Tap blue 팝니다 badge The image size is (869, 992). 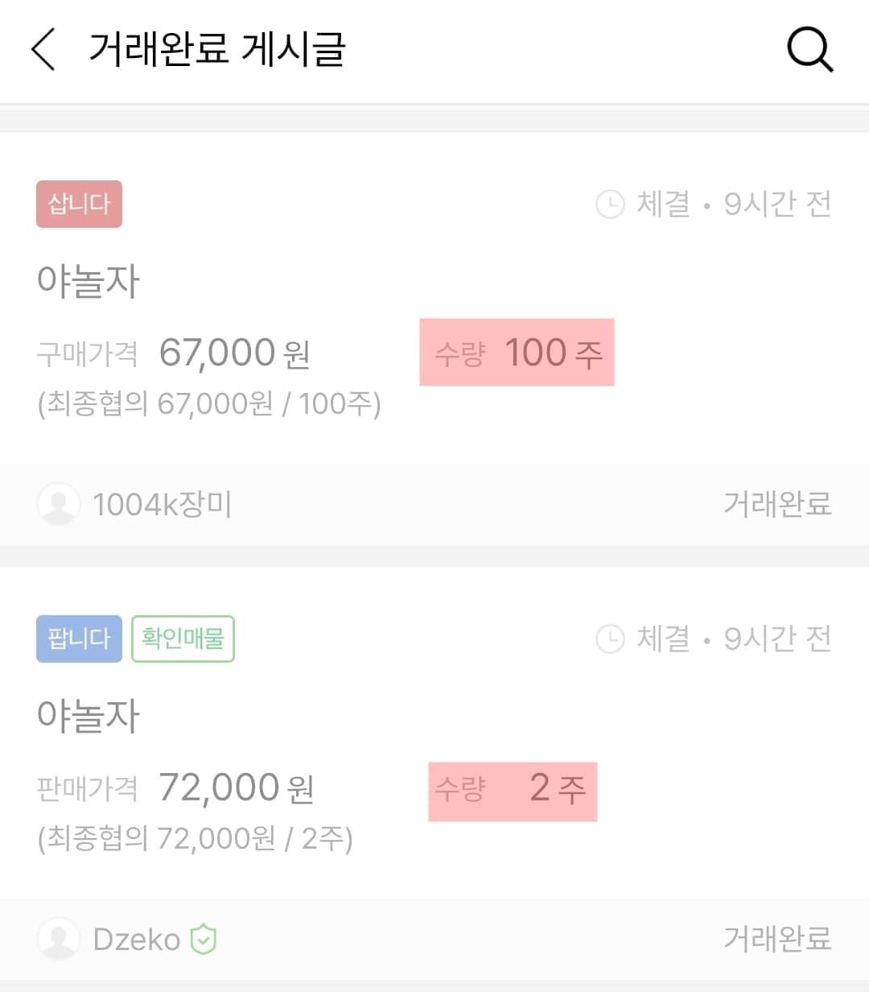tap(79, 639)
